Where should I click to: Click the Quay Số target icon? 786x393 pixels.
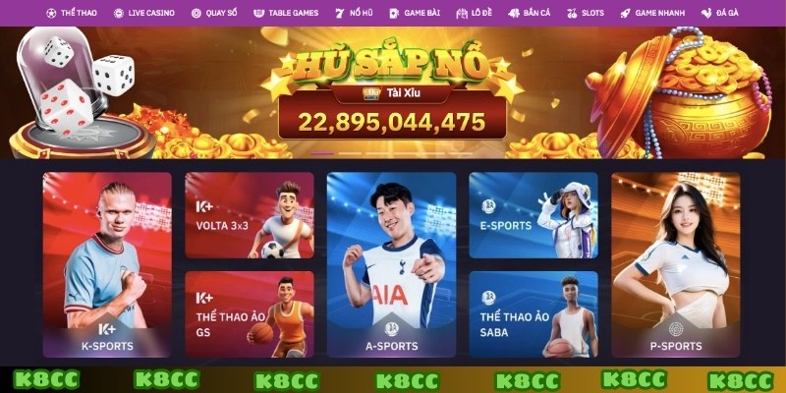pos(196,14)
